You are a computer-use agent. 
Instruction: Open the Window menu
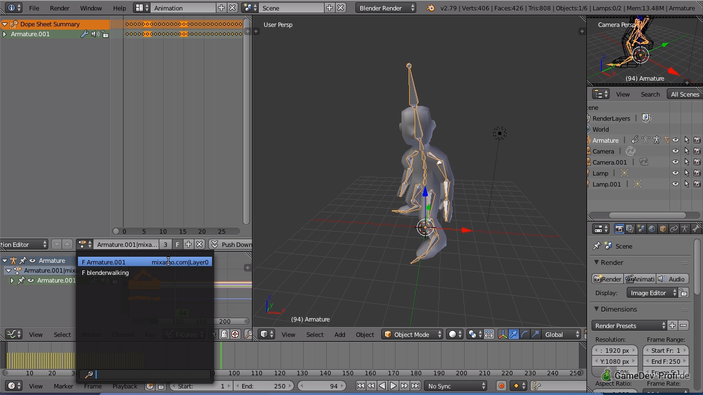[x=91, y=8]
